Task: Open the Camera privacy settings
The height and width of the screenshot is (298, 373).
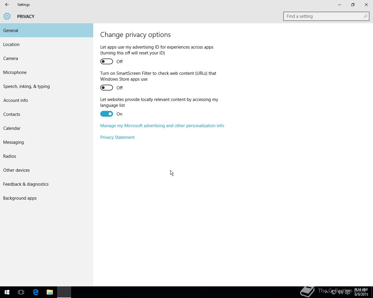Action: click(x=47, y=58)
